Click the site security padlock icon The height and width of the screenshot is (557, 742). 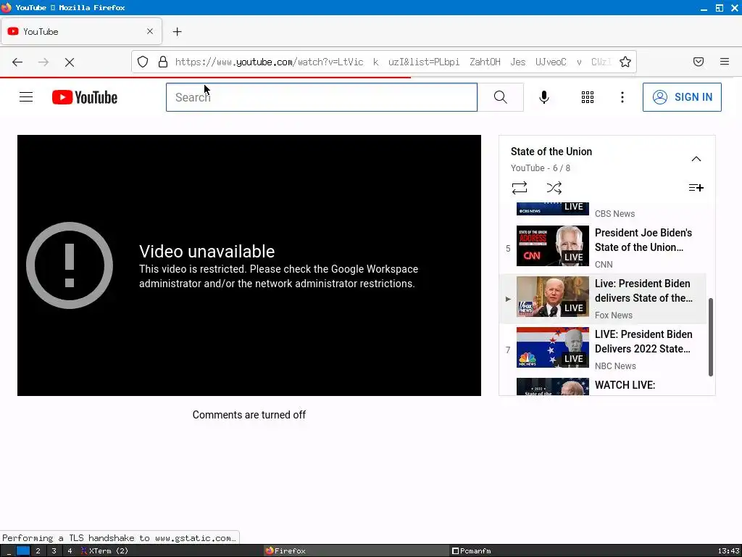click(163, 62)
